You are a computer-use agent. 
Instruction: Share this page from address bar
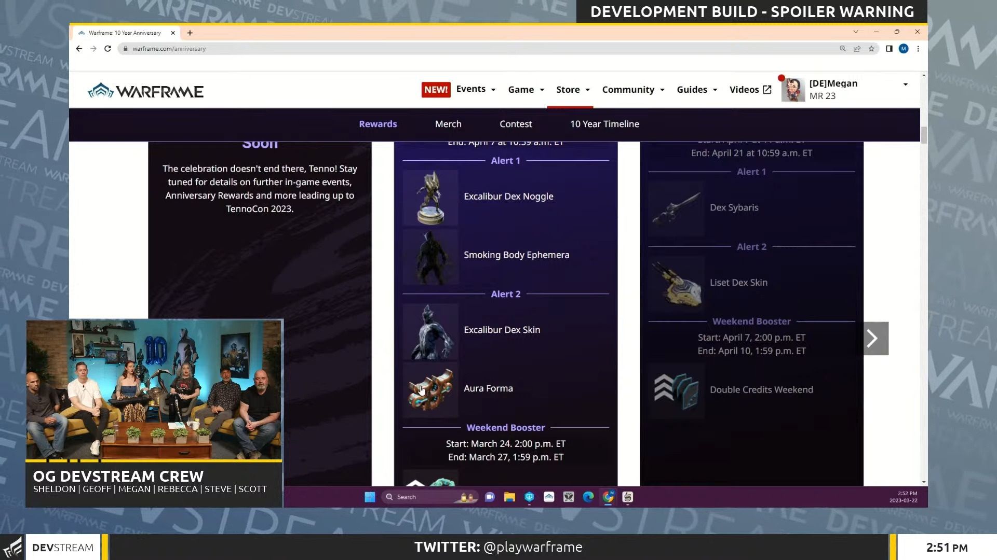click(857, 48)
